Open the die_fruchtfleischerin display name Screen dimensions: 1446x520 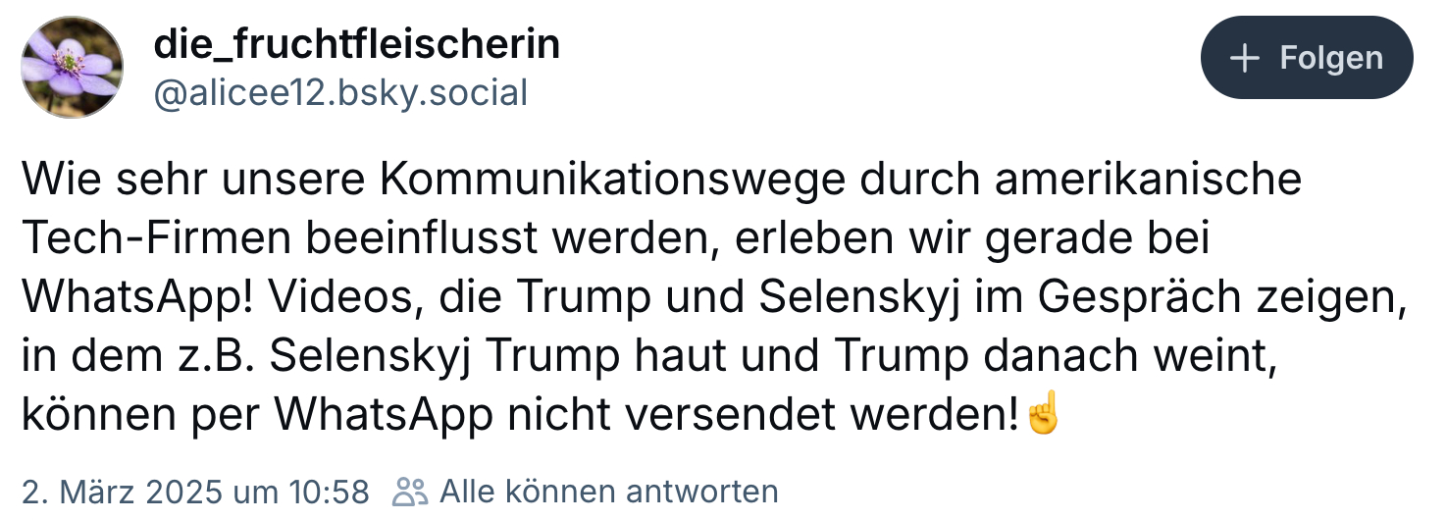pyautogui.click(x=357, y=43)
